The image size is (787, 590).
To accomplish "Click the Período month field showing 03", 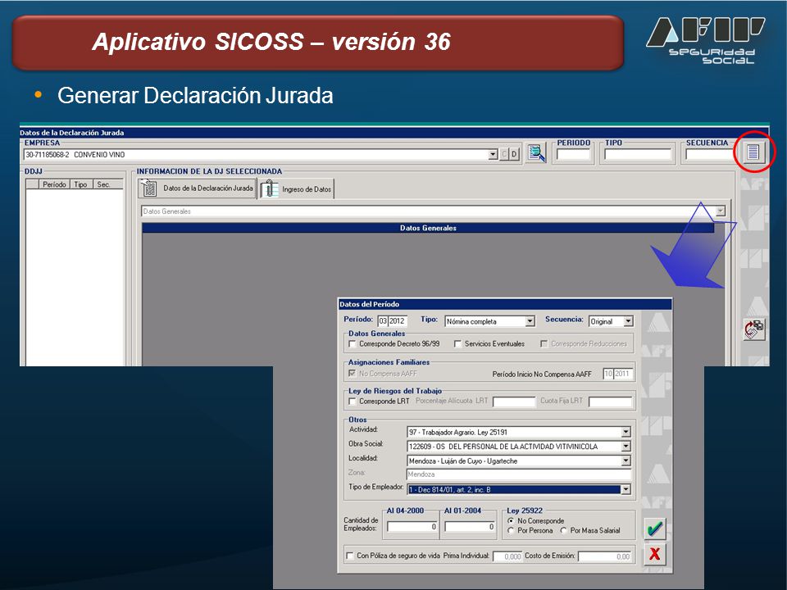I will coord(383,321).
